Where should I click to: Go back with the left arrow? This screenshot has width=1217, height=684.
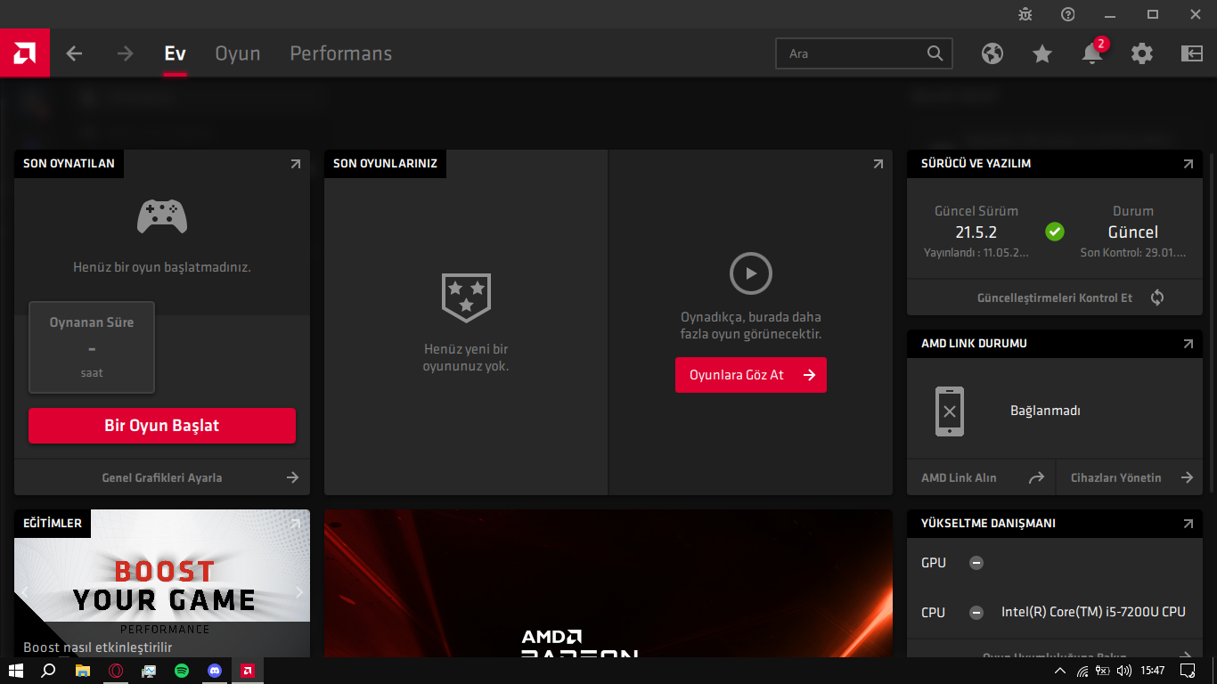point(74,53)
